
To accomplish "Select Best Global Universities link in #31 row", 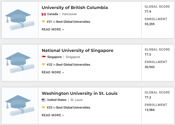I will (73, 22).
